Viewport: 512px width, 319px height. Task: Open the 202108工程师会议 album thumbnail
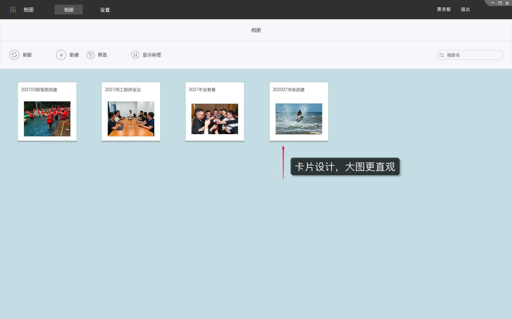tap(131, 119)
